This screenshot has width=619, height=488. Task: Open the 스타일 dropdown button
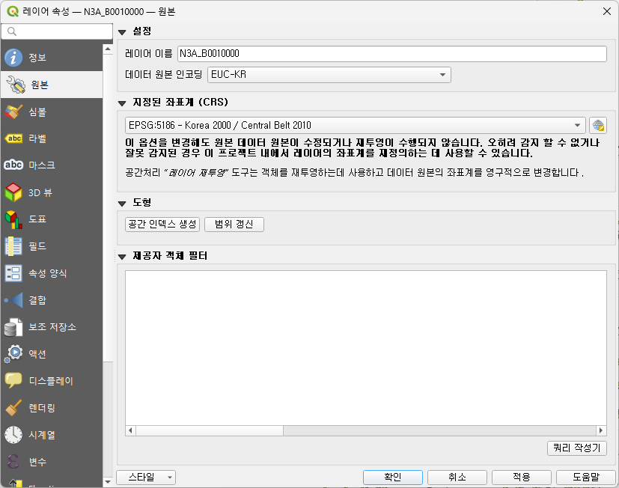[x=146, y=478]
